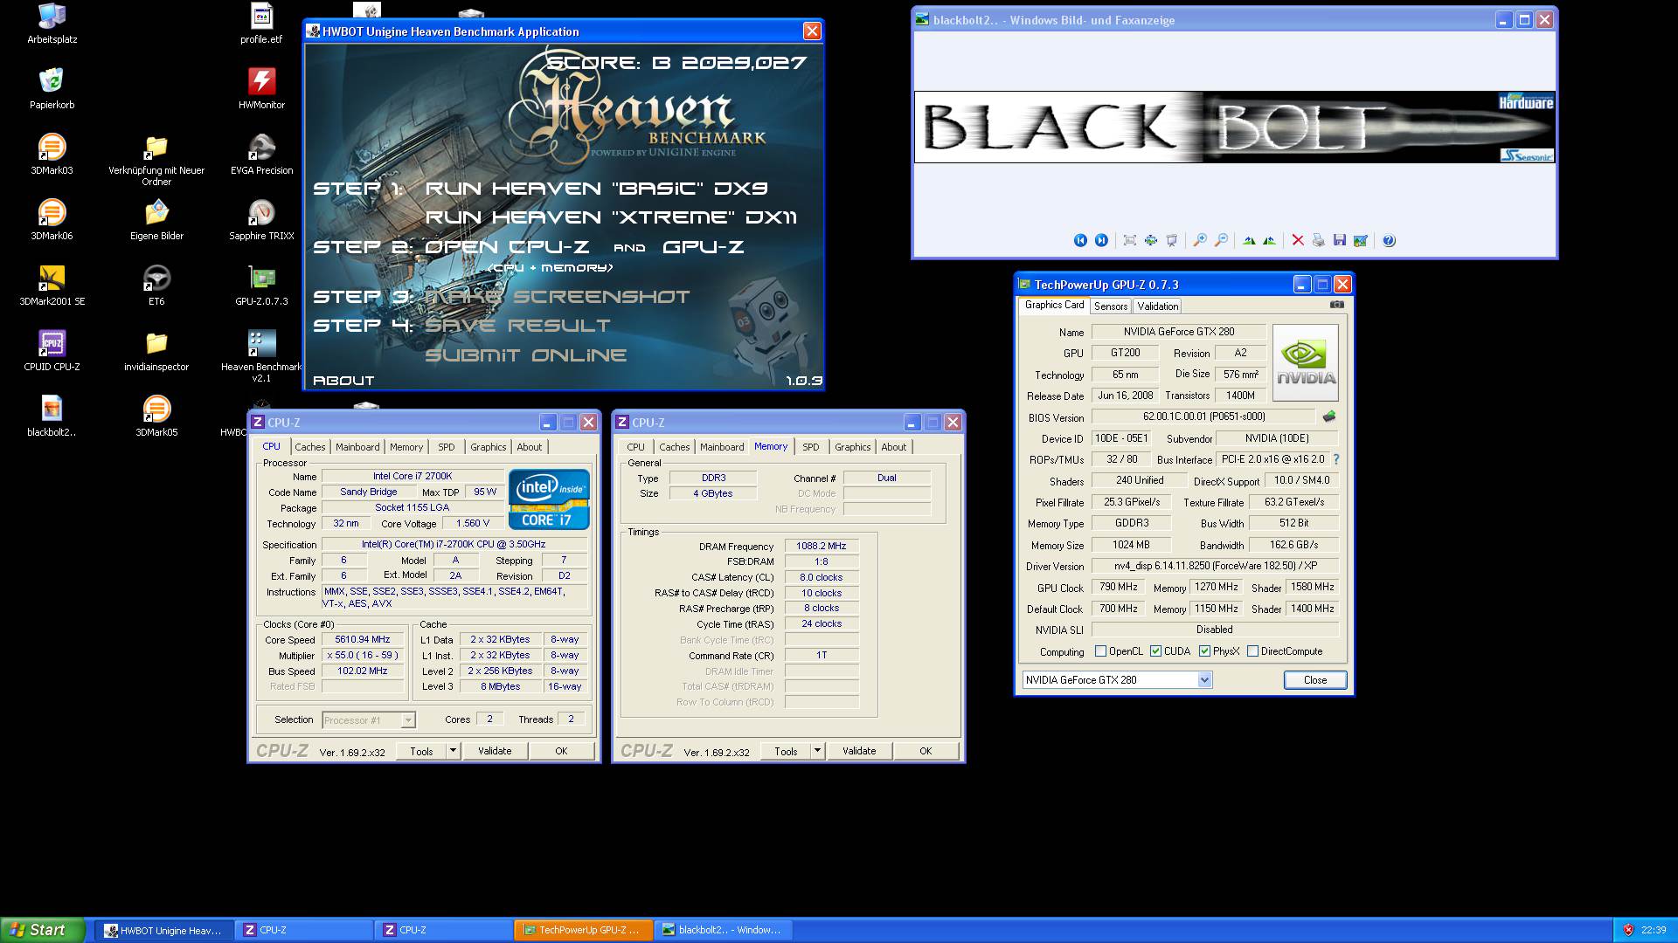Open EVGA Precision desktop shortcut
1678x943 pixels.
261,154
